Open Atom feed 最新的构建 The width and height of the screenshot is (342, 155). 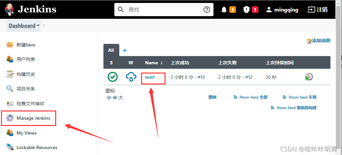pyautogui.click(x=297, y=108)
